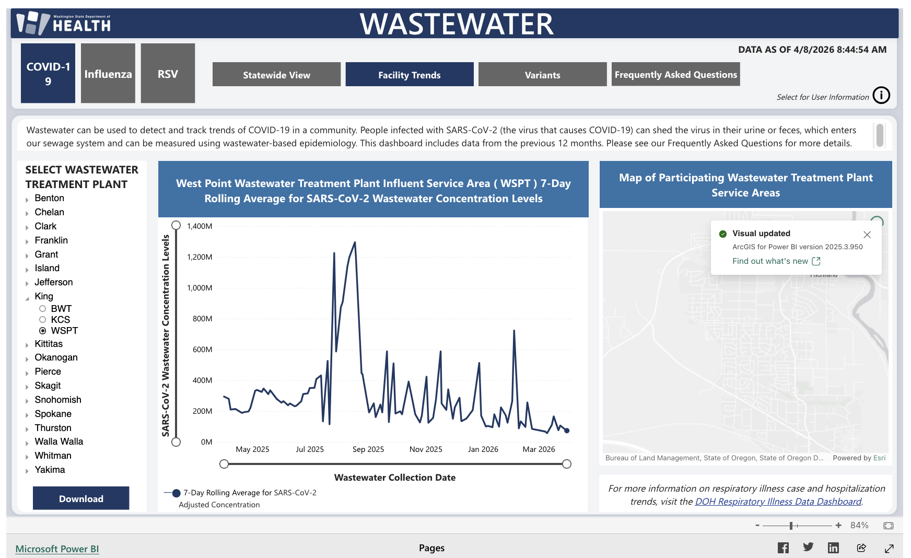Select the KCS radio button

click(x=43, y=320)
